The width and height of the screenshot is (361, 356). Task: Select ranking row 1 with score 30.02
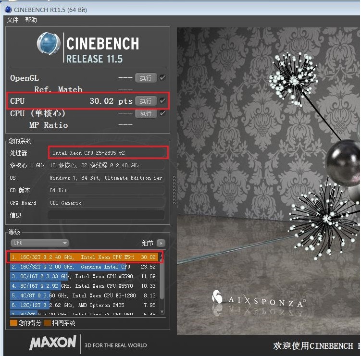point(84,257)
